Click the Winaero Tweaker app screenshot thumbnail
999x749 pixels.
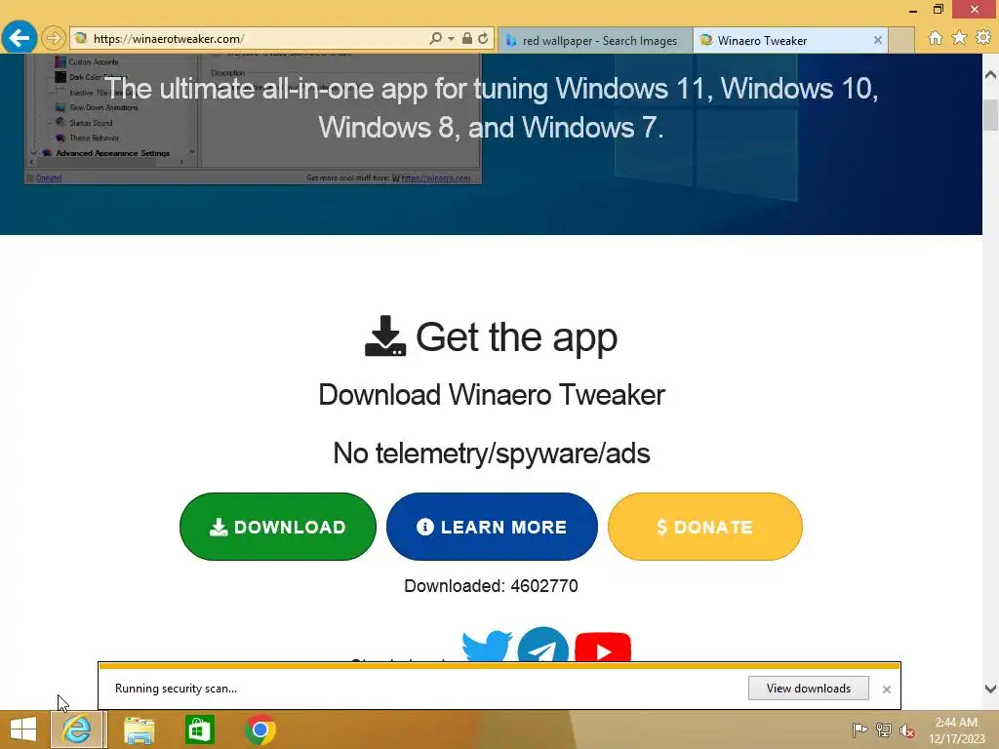253,119
